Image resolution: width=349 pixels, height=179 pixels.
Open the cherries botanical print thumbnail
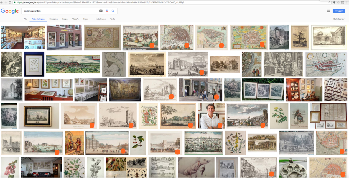point(138,143)
